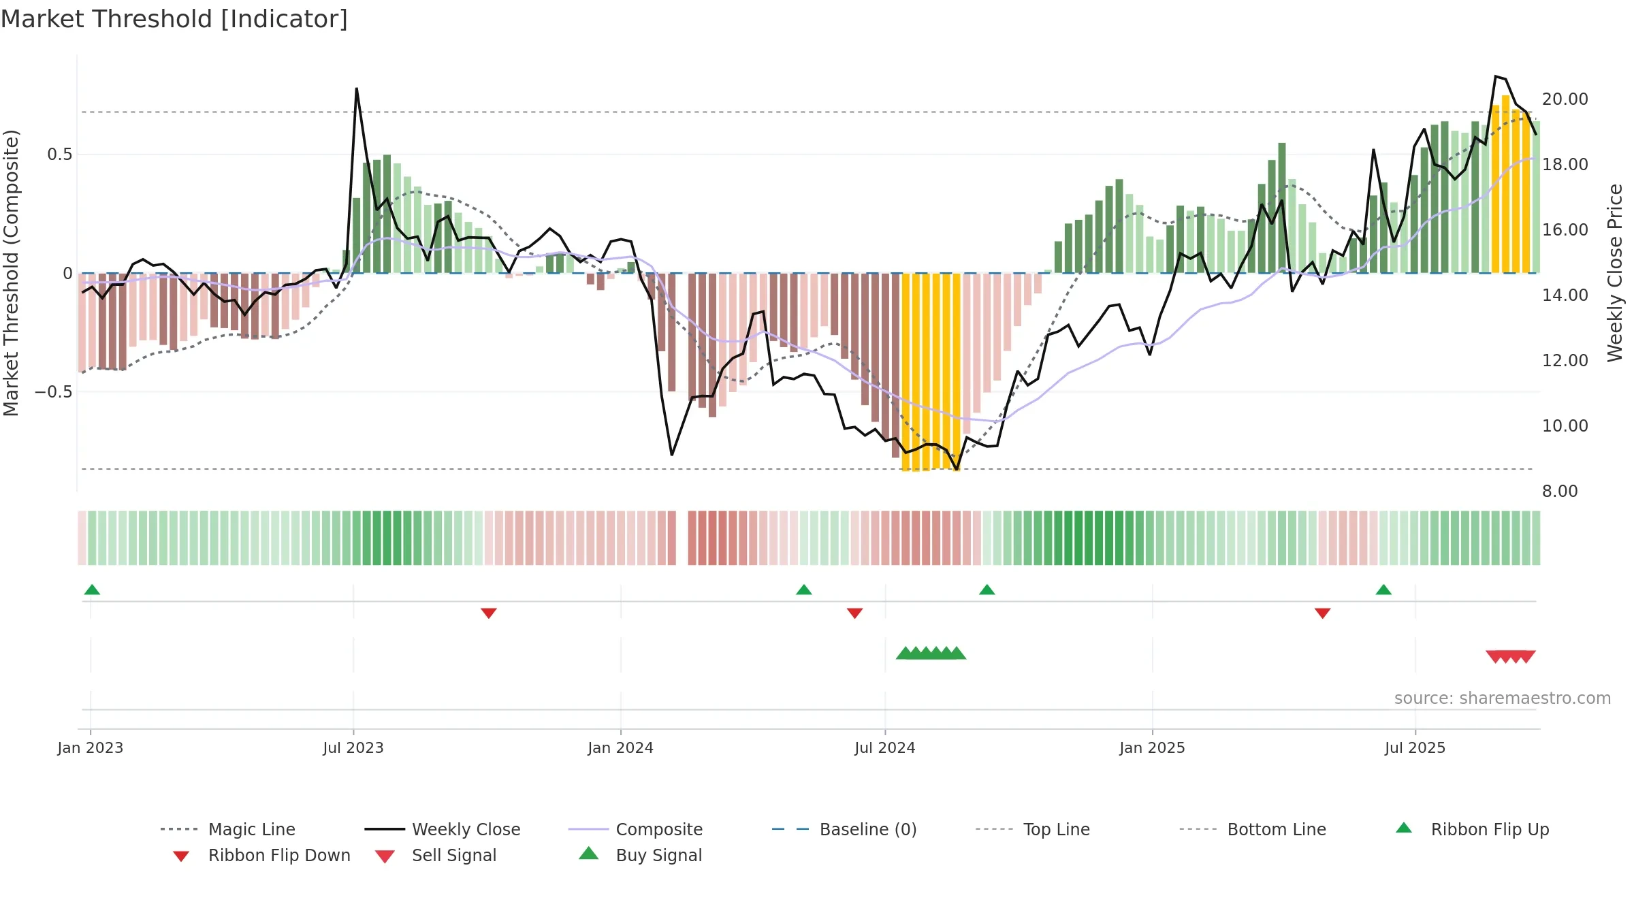Viewport: 1634px width, 919px height.
Task: Click the Jan 2025 axis label
Action: tap(1153, 748)
